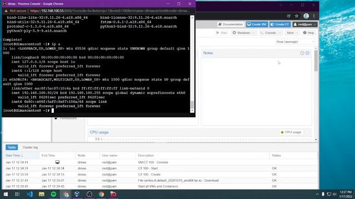Sort by End Time column header
Image resolution: width=355 pixels, height=199 pixels.
57,155
